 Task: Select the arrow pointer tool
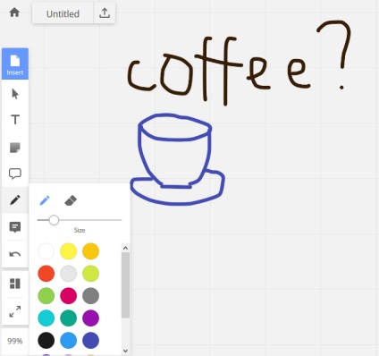[15, 94]
